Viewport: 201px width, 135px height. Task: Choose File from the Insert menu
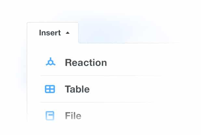click(x=73, y=116)
